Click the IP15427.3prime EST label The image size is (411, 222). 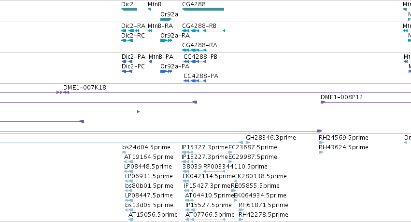coord(207,186)
